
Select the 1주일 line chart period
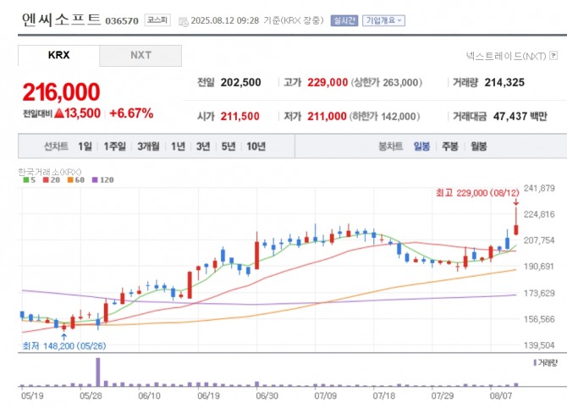(114, 146)
